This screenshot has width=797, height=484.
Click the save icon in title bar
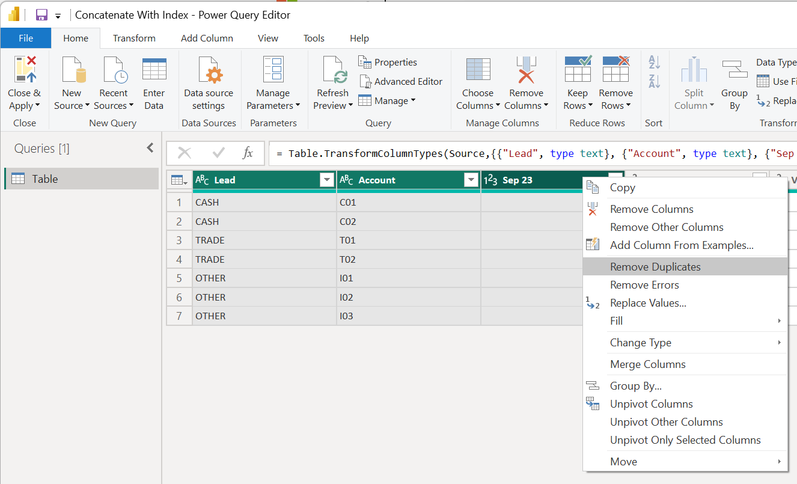41,15
